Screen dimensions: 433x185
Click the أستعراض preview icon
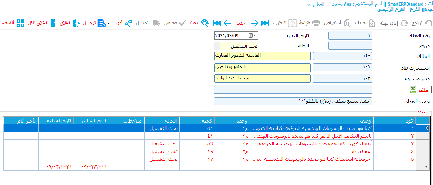click(x=347, y=23)
